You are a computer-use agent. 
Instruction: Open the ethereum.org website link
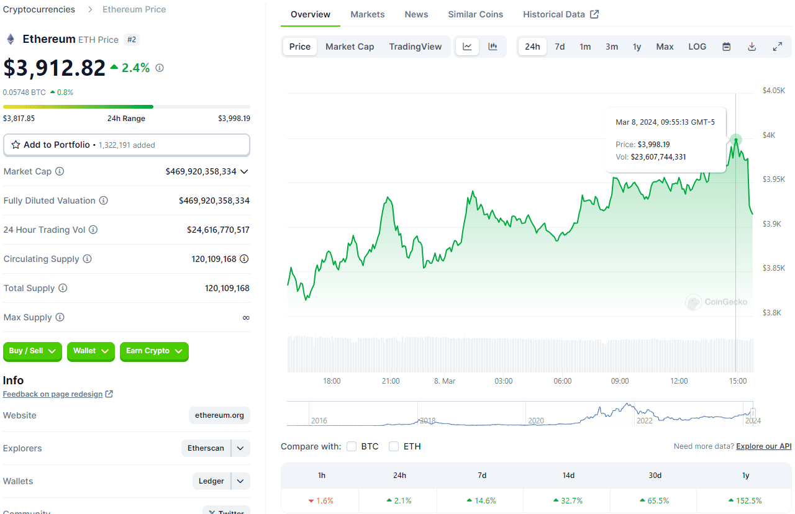[219, 415]
